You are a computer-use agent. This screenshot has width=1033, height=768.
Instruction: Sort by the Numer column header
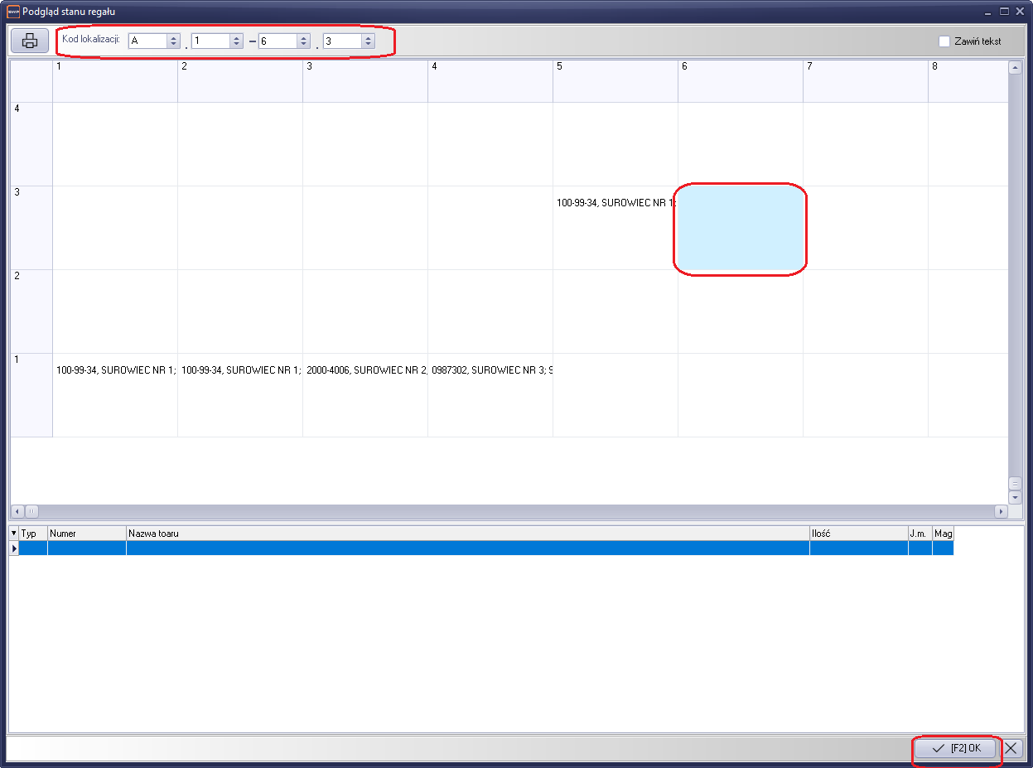click(86, 534)
